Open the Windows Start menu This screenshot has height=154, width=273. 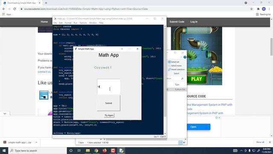4,151
